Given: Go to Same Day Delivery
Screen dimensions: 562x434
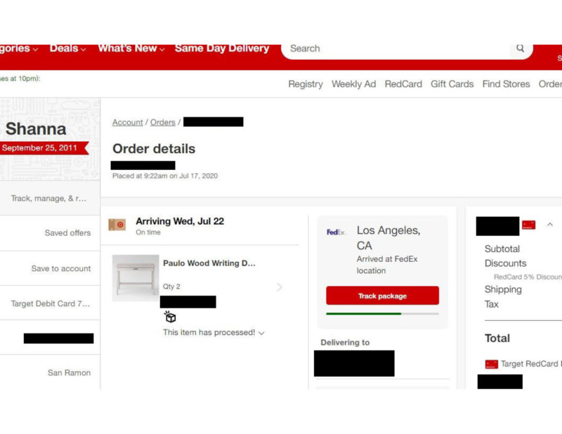Looking at the screenshot, I should [x=221, y=48].
